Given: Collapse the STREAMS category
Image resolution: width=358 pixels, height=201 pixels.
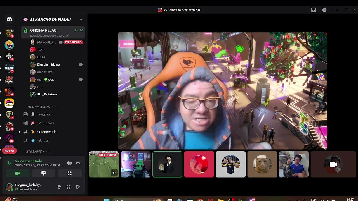Looking at the screenshot, I should click(36, 152).
